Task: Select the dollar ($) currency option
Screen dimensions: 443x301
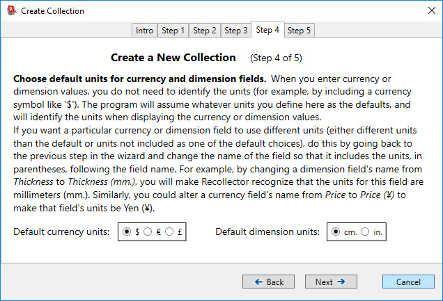Action: coord(126,232)
